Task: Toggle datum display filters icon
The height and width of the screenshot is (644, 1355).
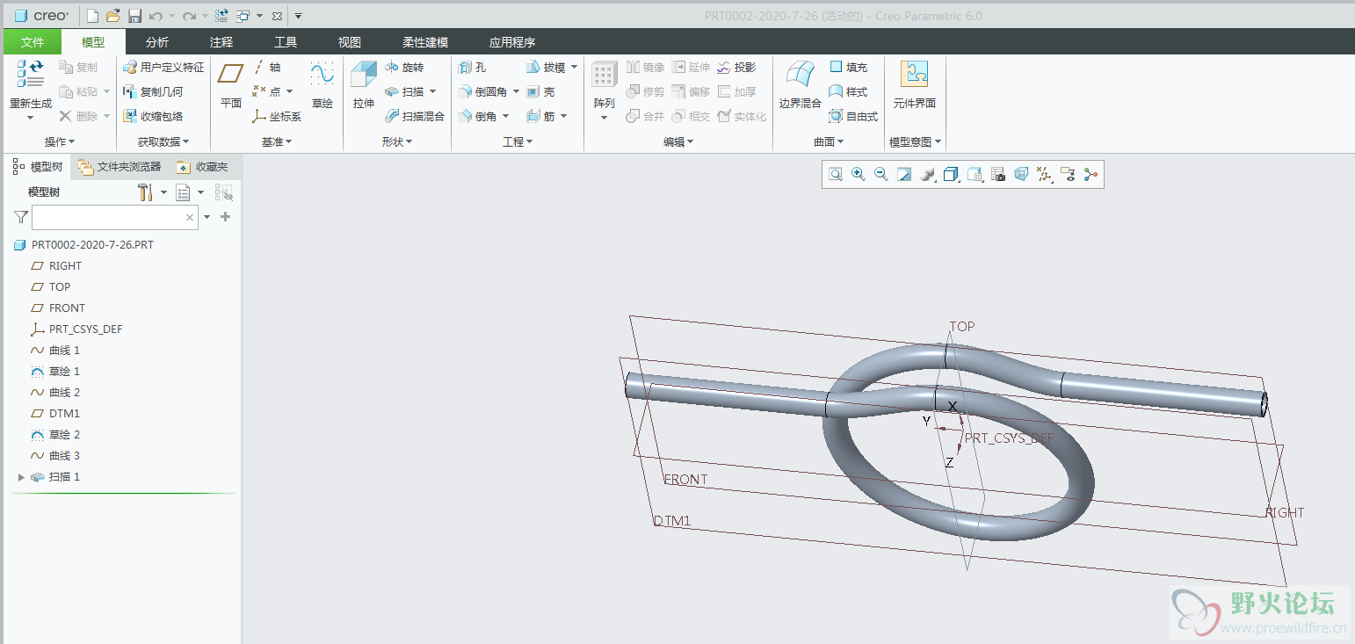Action: tap(1045, 175)
